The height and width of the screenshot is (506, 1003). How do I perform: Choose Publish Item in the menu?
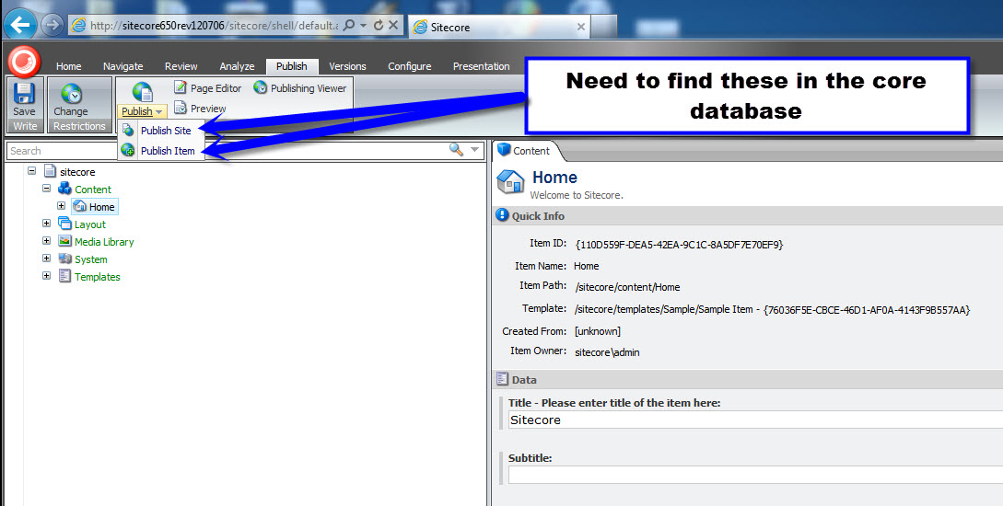[167, 151]
